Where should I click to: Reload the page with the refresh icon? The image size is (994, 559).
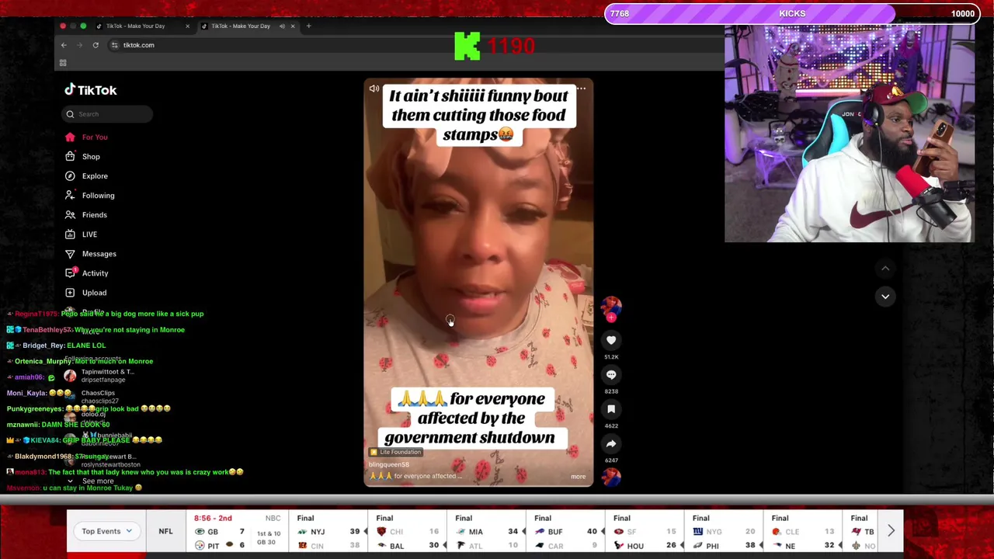pos(96,45)
